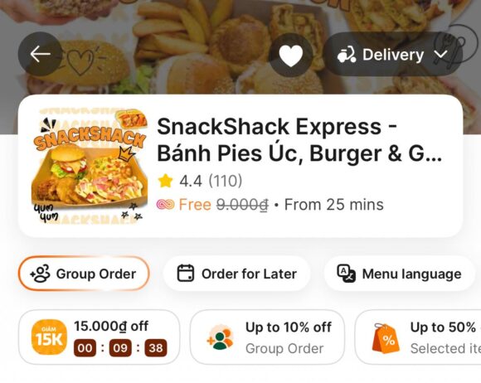
Task: Expand the Delivery mode chevron
Action: tap(441, 55)
